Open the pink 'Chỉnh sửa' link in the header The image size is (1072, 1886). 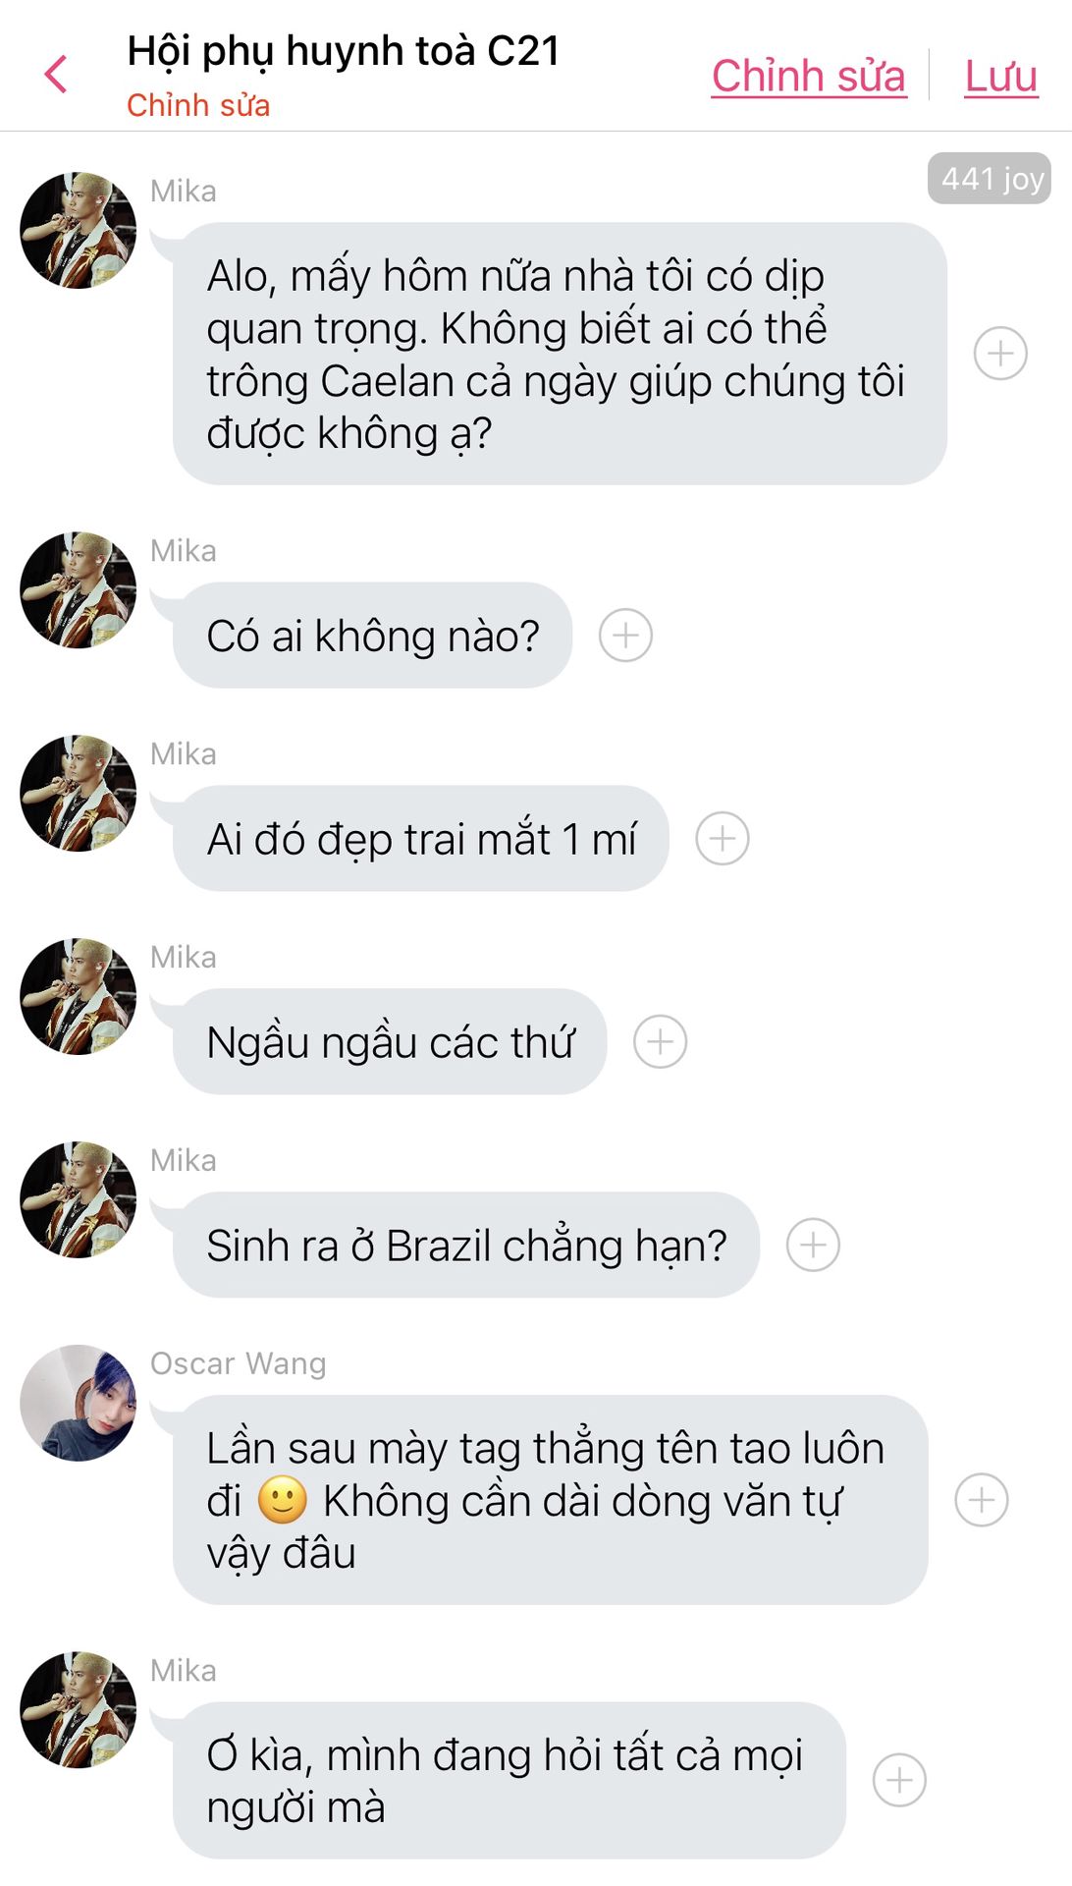808,77
